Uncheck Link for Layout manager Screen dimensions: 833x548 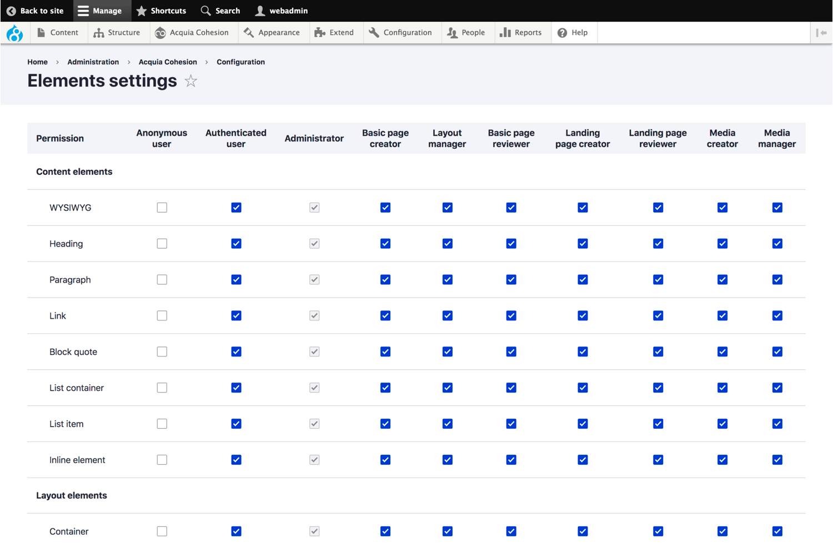click(447, 316)
